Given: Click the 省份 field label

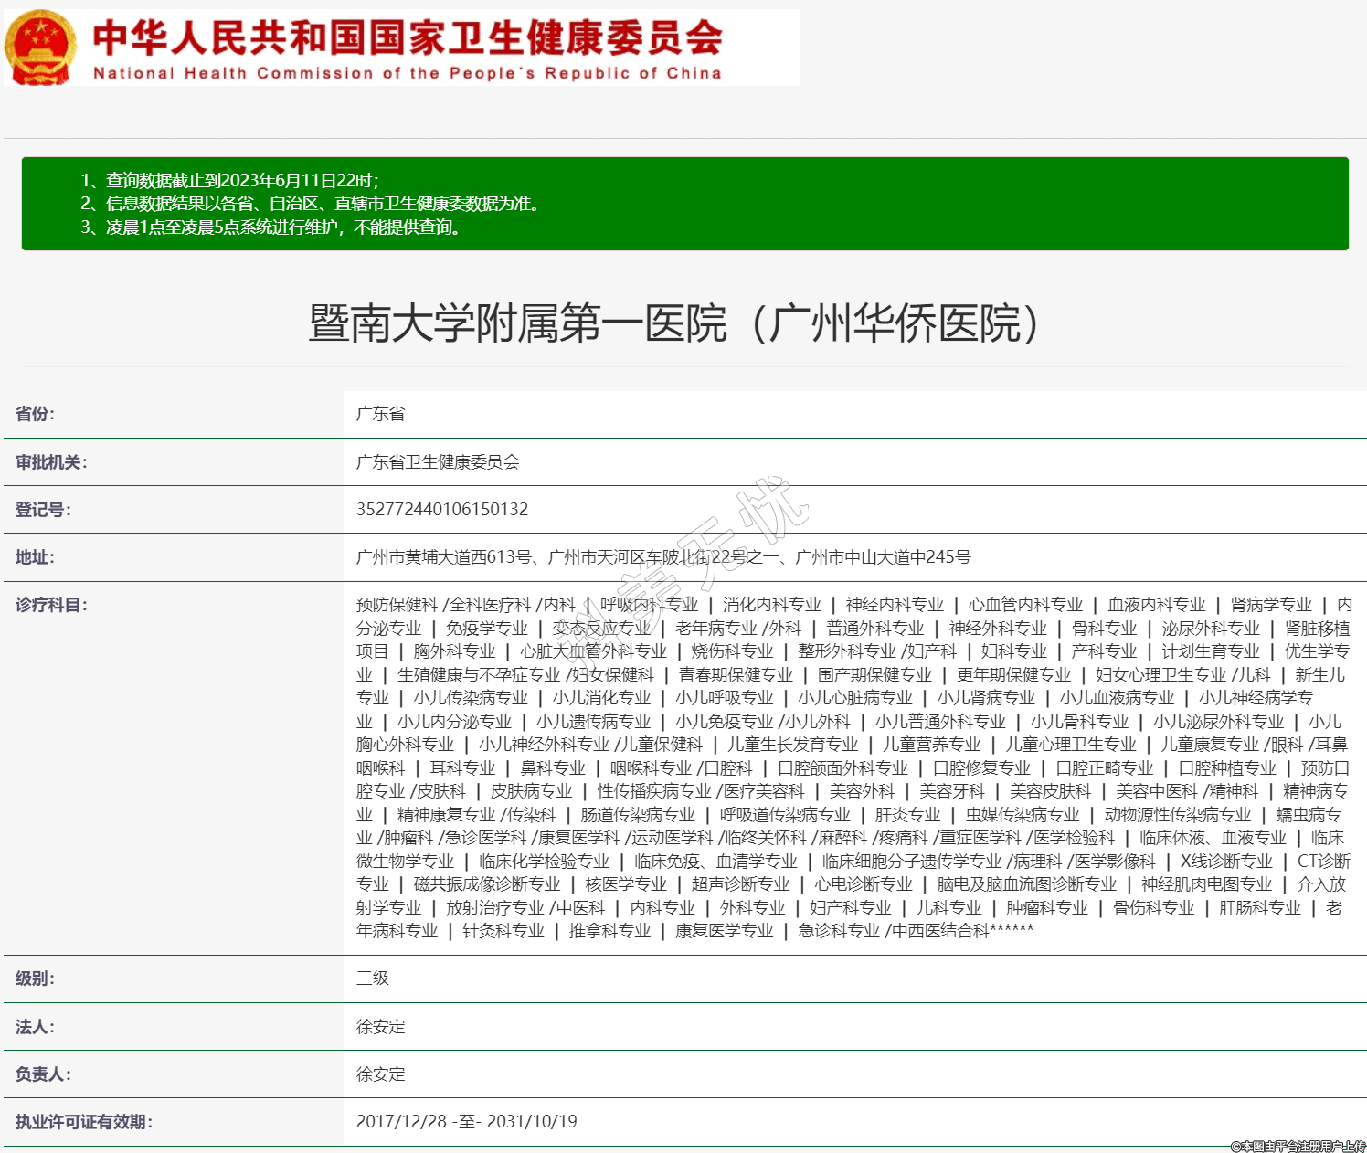Looking at the screenshot, I should [x=35, y=414].
